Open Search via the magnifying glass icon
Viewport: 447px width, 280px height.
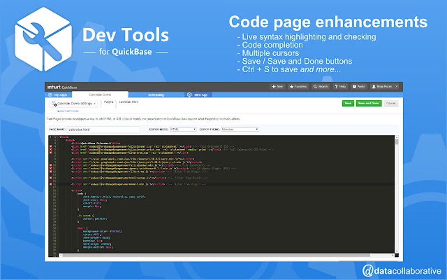[315, 86]
